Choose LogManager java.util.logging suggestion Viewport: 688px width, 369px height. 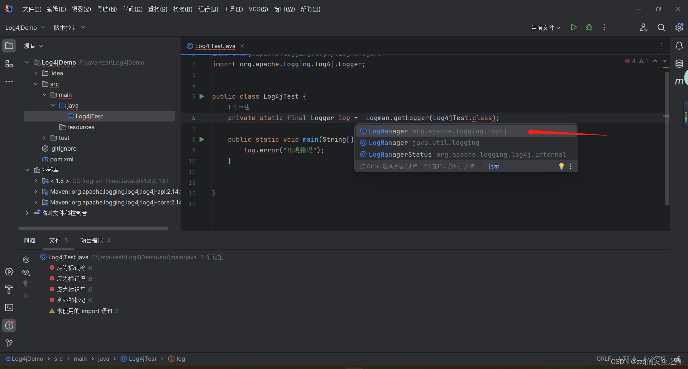point(466,143)
